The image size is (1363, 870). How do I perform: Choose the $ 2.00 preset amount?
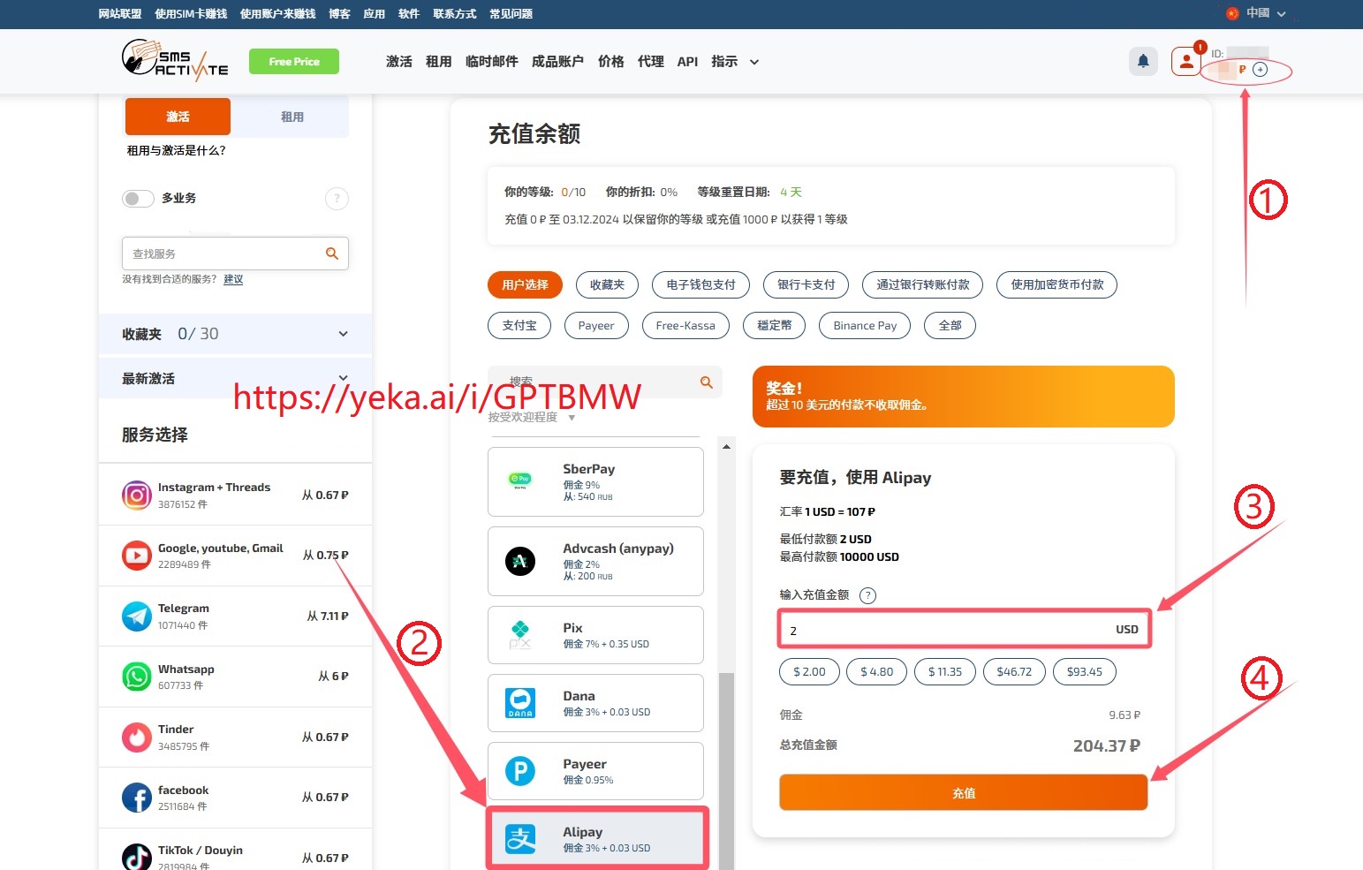(809, 671)
